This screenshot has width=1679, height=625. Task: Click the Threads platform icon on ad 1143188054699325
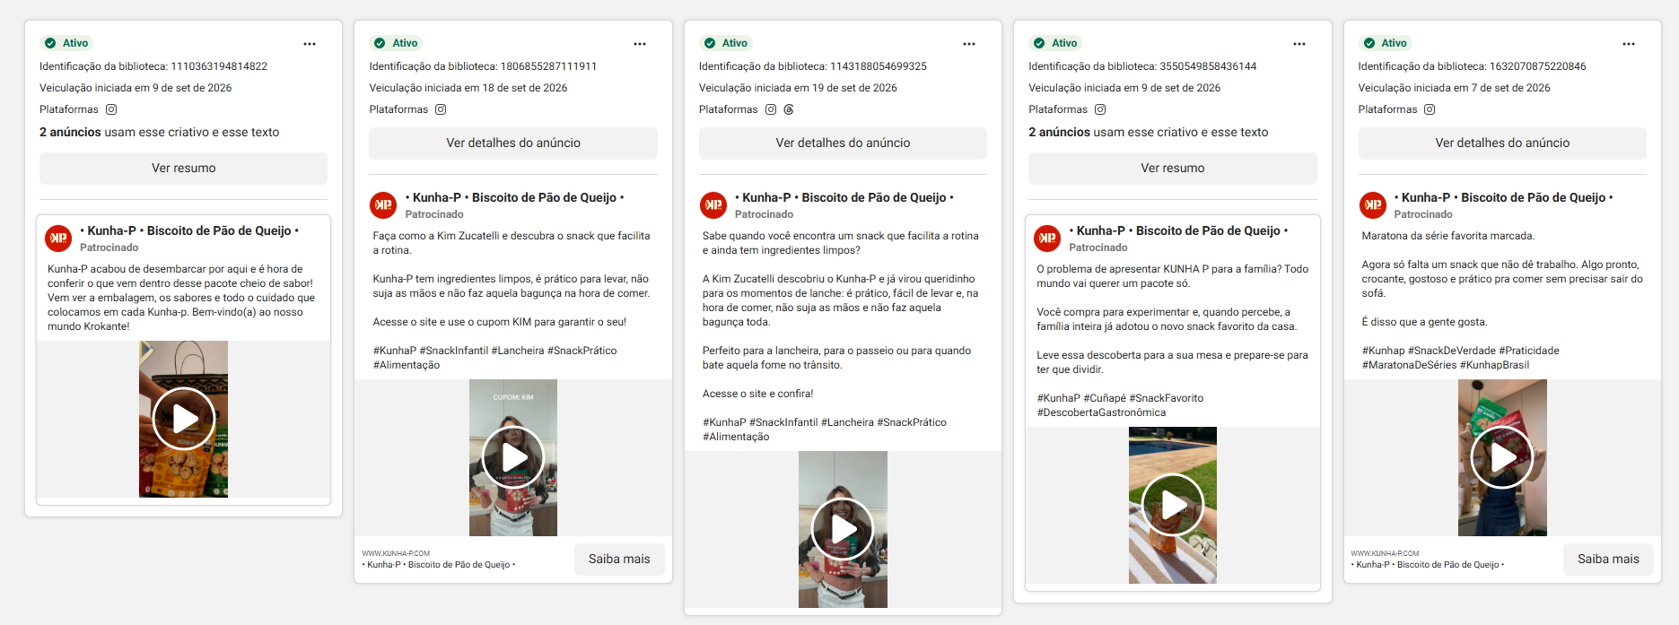pyautogui.click(x=789, y=109)
